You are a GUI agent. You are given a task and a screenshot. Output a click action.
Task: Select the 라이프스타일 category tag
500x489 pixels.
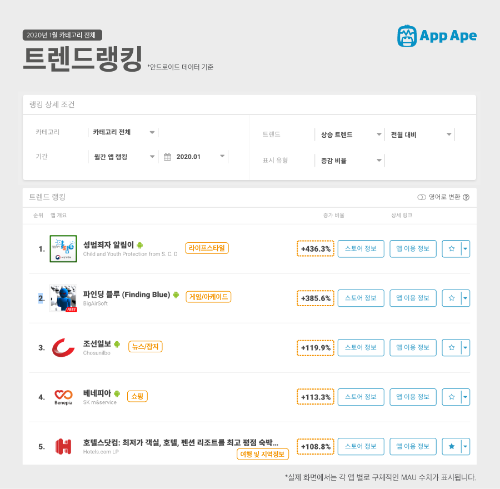tap(207, 248)
